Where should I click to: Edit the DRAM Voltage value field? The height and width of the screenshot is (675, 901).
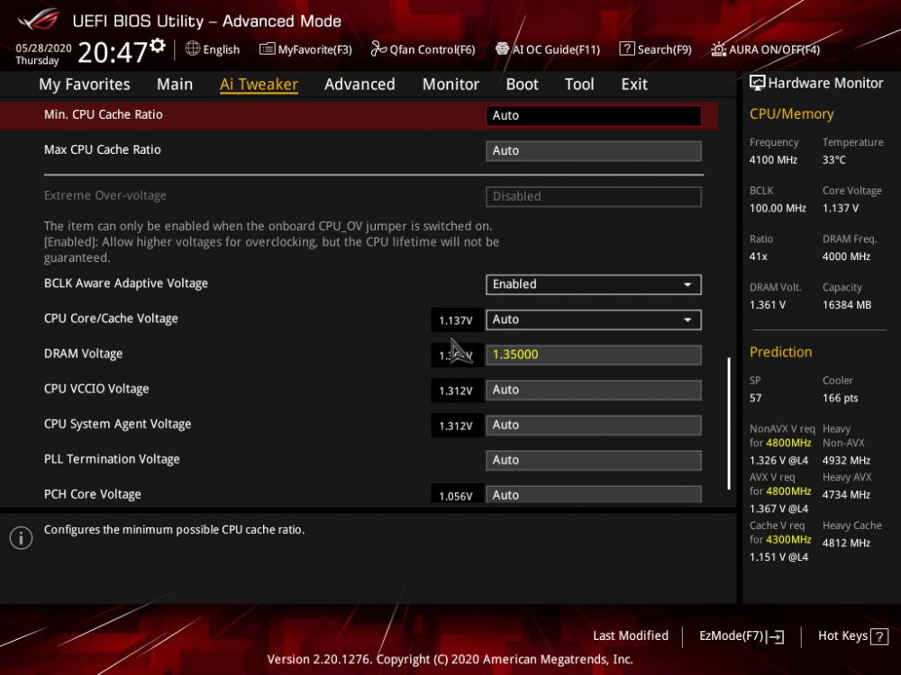[594, 355]
